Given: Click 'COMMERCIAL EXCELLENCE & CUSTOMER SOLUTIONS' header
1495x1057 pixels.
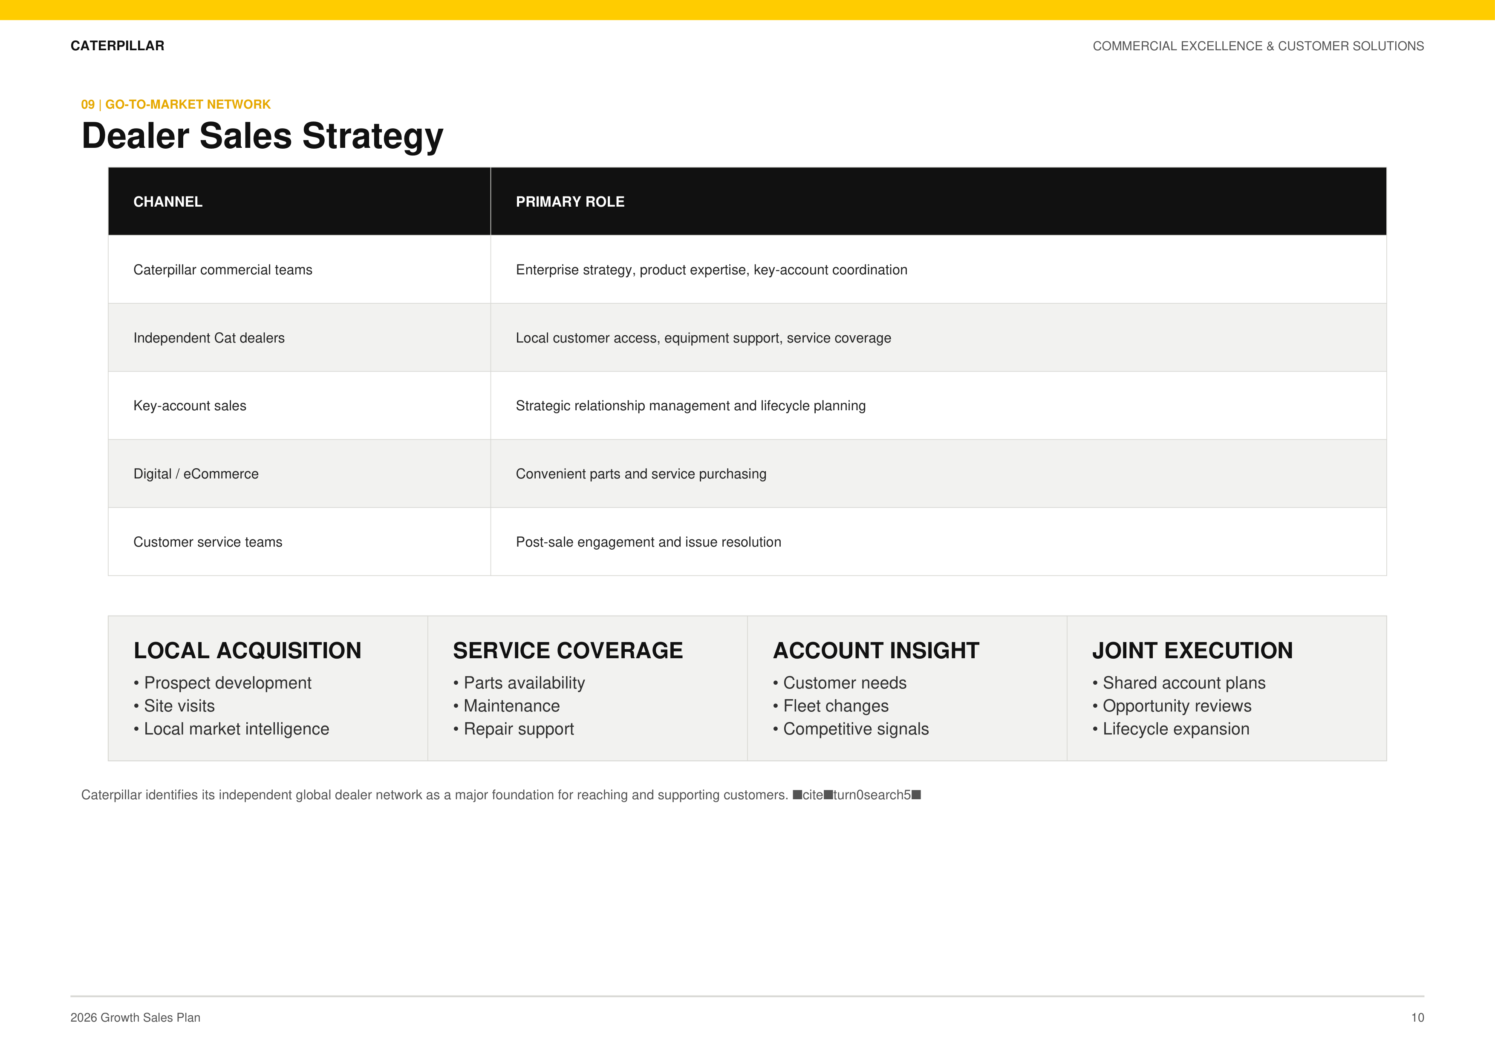Looking at the screenshot, I should pyautogui.click(x=1258, y=46).
